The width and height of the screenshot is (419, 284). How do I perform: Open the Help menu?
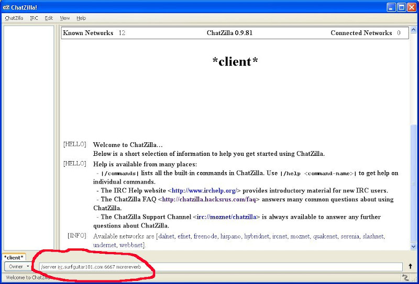(81, 18)
